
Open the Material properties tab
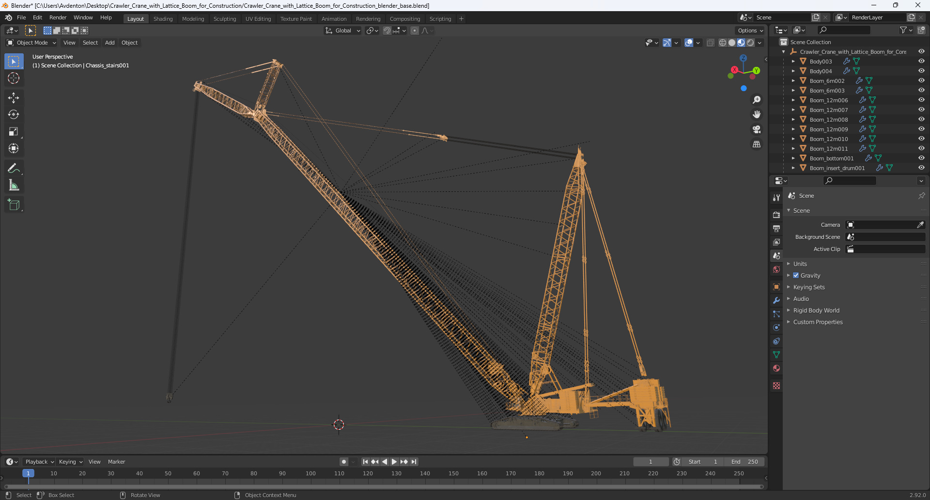[x=776, y=368]
